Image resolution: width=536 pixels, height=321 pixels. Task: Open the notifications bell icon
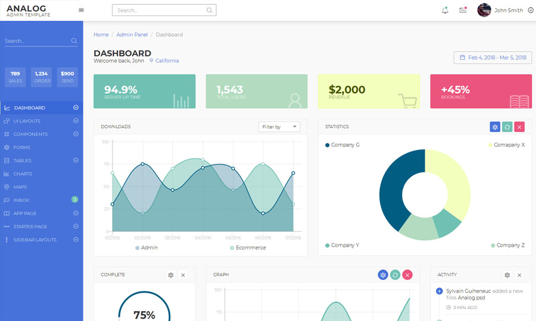click(x=445, y=10)
